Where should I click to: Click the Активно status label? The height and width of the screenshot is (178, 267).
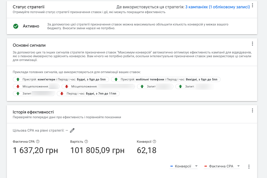pos(31,26)
